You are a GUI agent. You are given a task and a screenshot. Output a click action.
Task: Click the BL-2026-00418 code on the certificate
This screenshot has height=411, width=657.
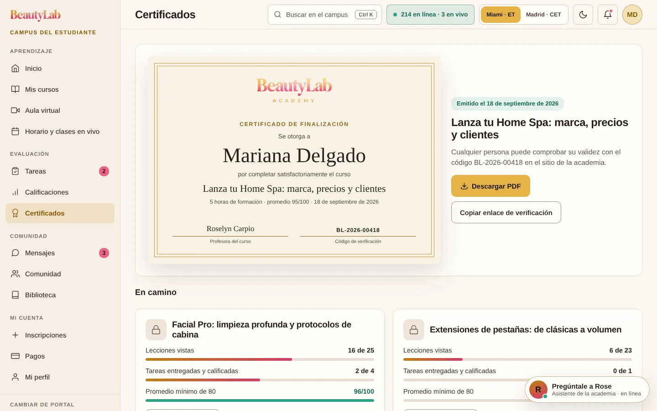(358, 230)
